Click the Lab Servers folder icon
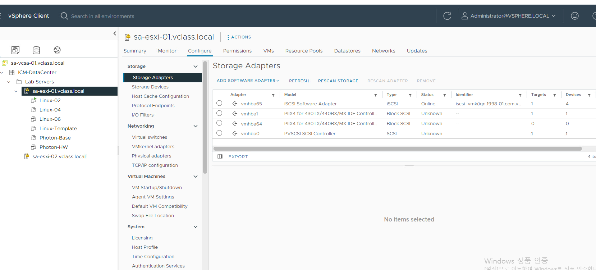The image size is (596, 270). [x=19, y=82]
